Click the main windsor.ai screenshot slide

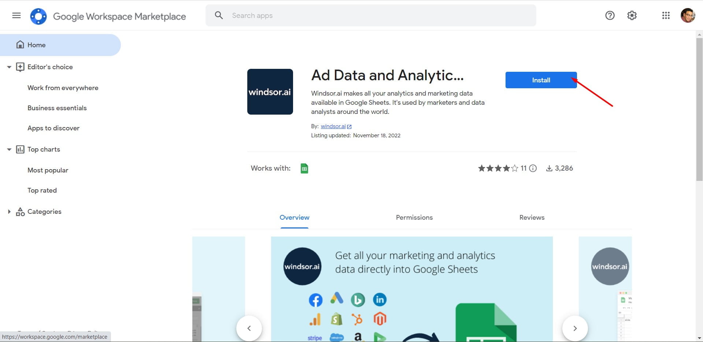412,289
